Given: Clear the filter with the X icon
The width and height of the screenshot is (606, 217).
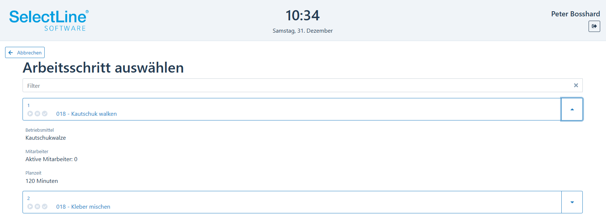Looking at the screenshot, I should coord(576,85).
